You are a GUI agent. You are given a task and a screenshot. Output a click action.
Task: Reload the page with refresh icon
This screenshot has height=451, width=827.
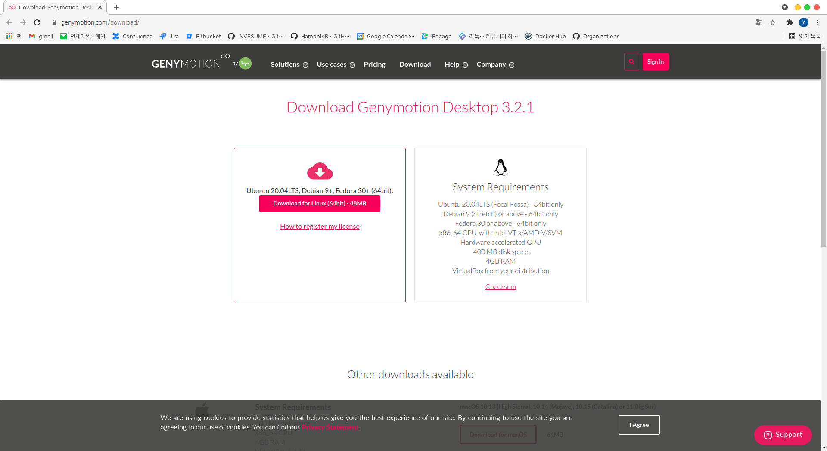37,22
